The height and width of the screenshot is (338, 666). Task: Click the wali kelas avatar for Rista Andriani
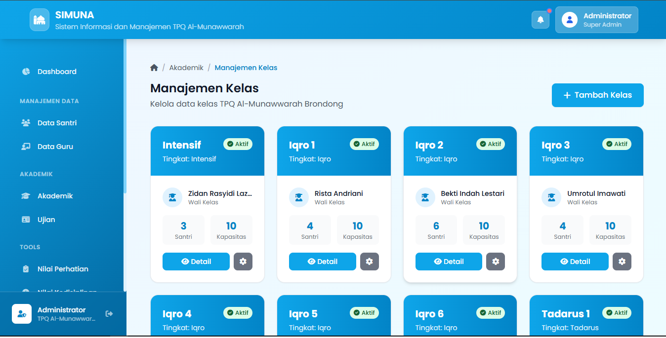point(298,197)
